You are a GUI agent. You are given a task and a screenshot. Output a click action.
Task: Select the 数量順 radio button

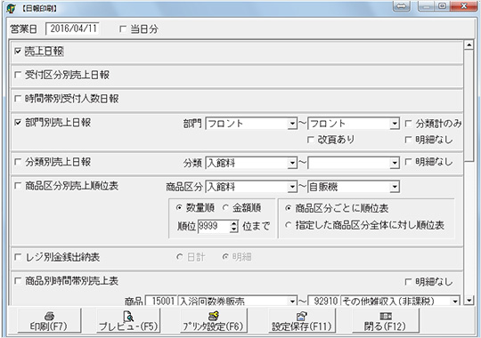[x=179, y=208]
